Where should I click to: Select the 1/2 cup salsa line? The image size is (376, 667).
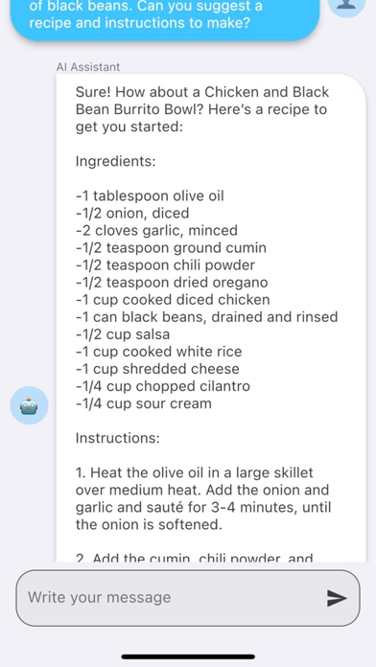pos(123,334)
